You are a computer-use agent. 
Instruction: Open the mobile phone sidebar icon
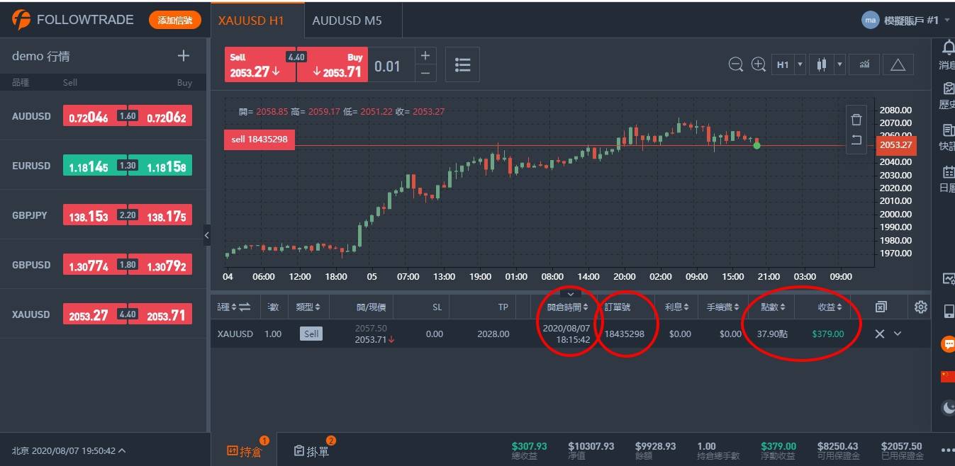(948, 311)
